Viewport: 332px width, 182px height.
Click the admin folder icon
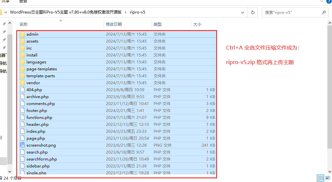click(23, 34)
